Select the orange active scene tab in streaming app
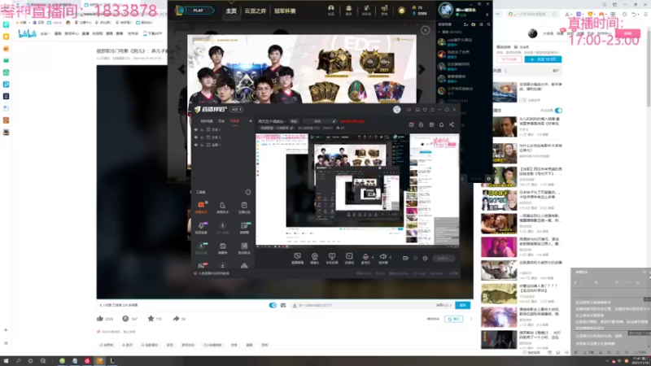651x366 pixels. pyautogui.click(x=234, y=120)
